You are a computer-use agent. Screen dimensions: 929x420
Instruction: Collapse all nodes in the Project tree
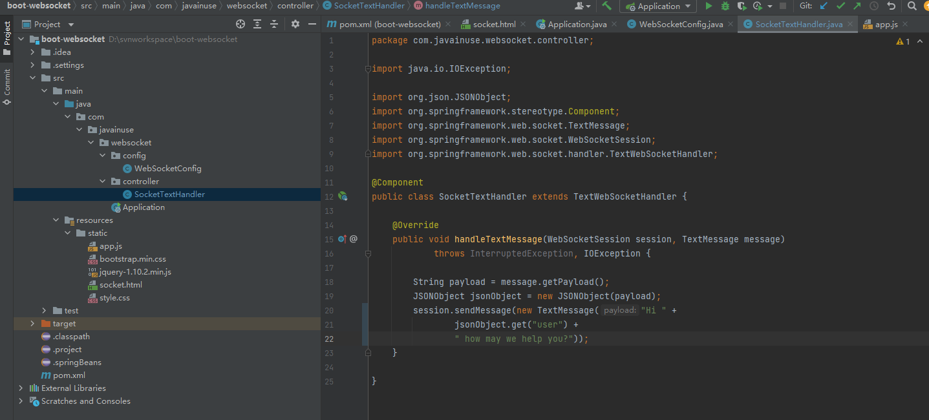tap(274, 24)
